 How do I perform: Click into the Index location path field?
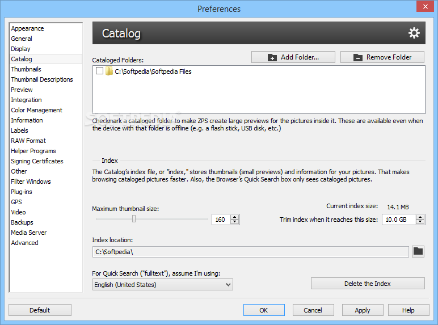250,251
